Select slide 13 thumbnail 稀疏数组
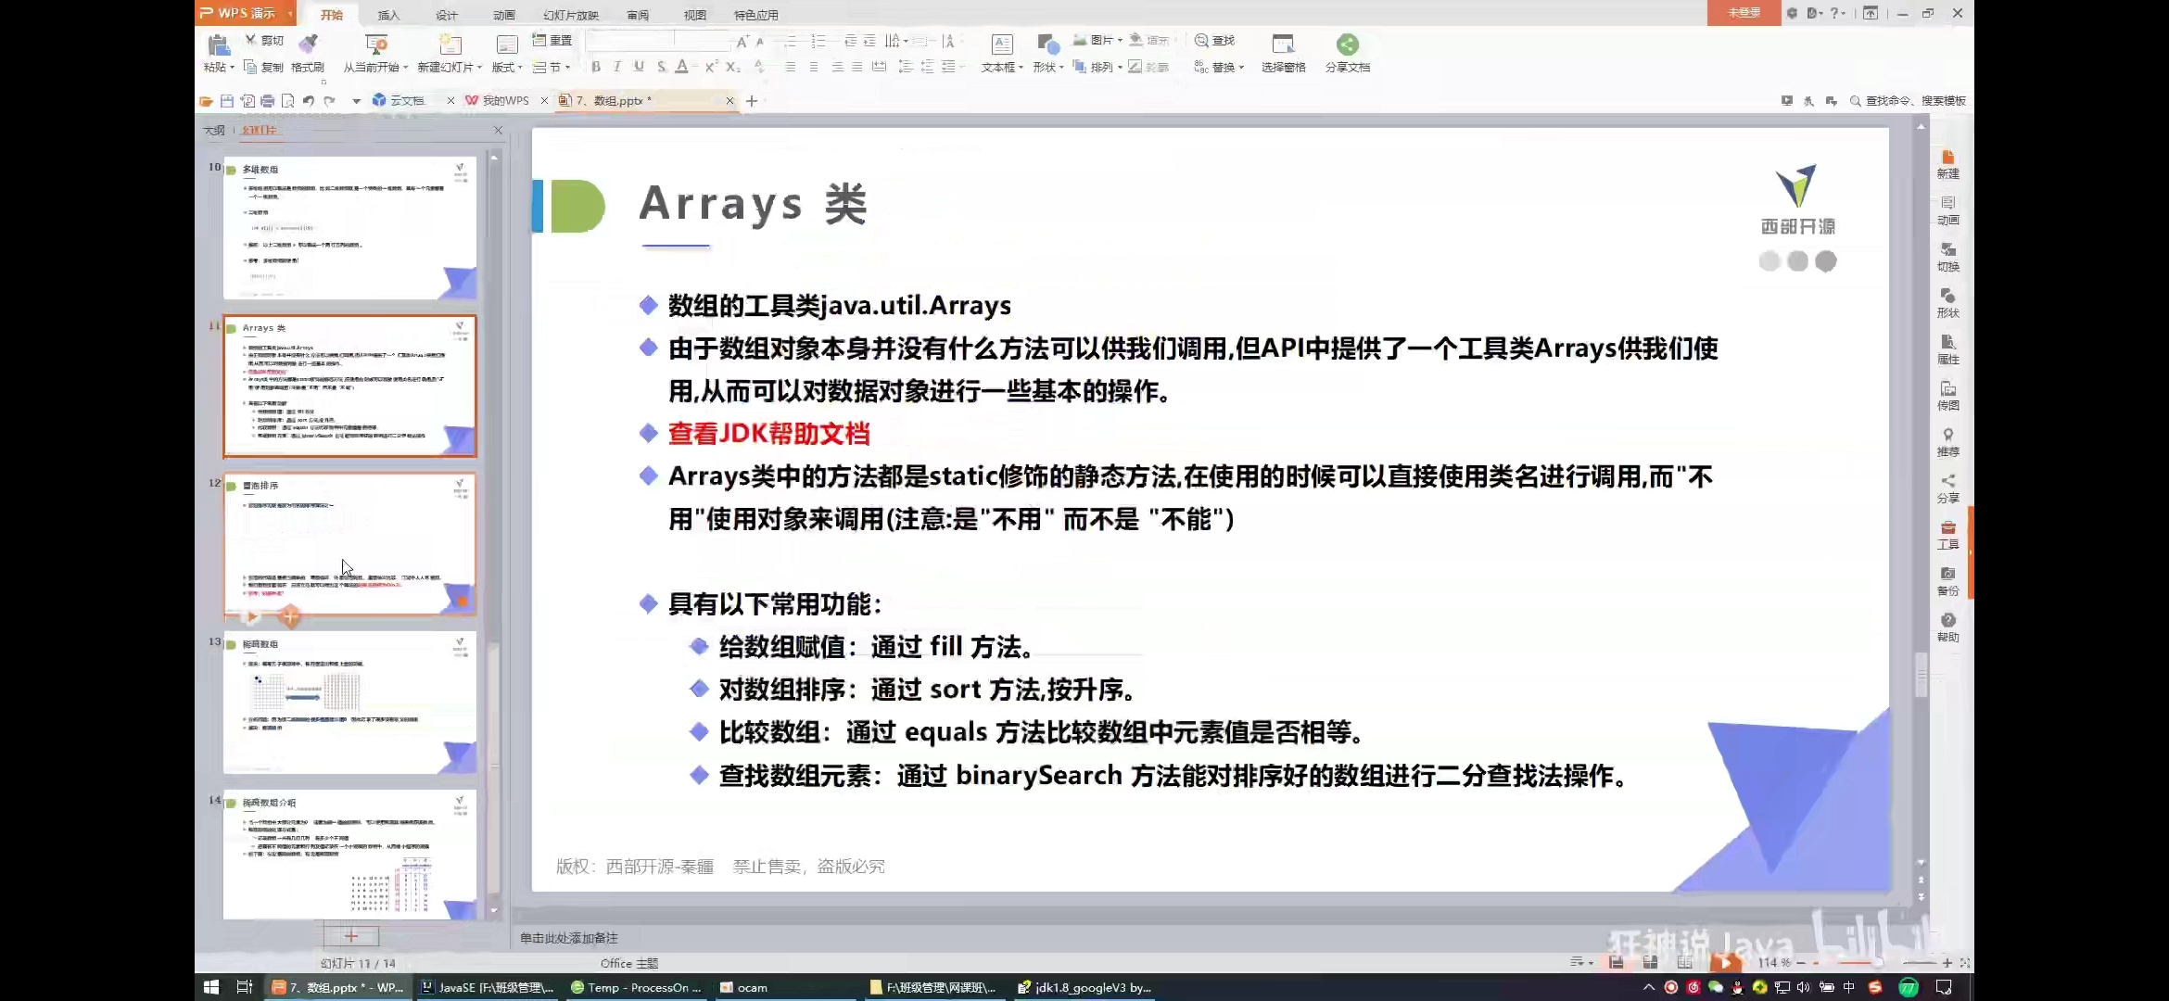This screenshot has width=2169, height=1001. (349, 703)
